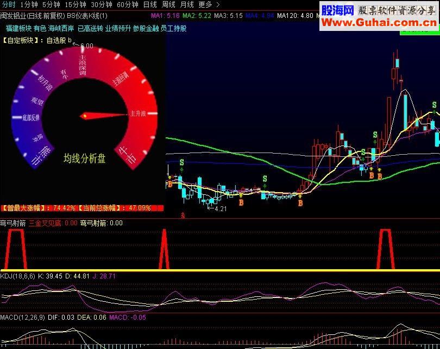Viewport: 440px width, 349px height.
Task: Open the 已高送转 concept tag
Action: click(90, 28)
